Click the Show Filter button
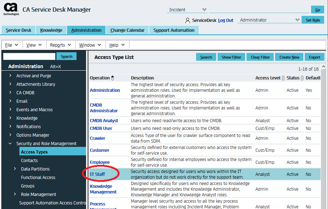 (231, 57)
